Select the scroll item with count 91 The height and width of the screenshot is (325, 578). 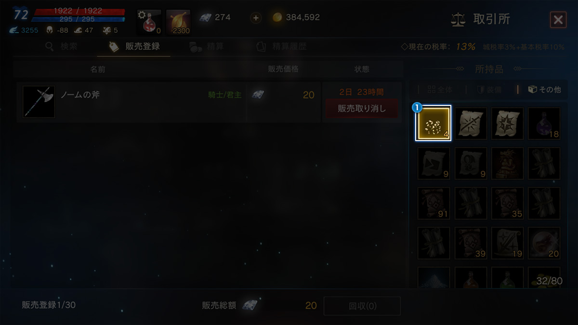click(433, 203)
